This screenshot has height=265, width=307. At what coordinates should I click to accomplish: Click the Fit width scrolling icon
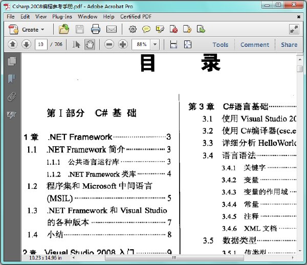tap(173, 45)
